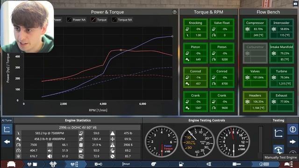The height and width of the screenshot is (168, 299).
Task: Click the throttle slider beside the gauges
Action: (261, 142)
